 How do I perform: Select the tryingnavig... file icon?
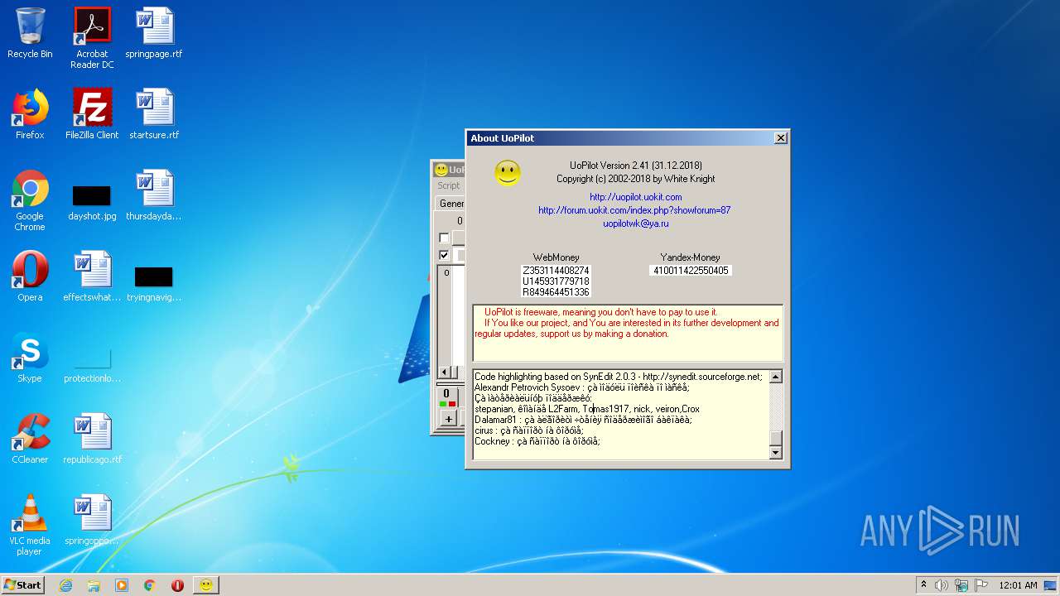[x=154, y=284]
